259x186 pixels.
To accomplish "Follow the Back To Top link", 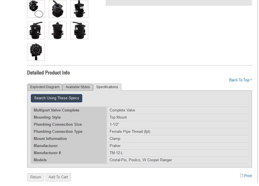I will pos(240,80).
